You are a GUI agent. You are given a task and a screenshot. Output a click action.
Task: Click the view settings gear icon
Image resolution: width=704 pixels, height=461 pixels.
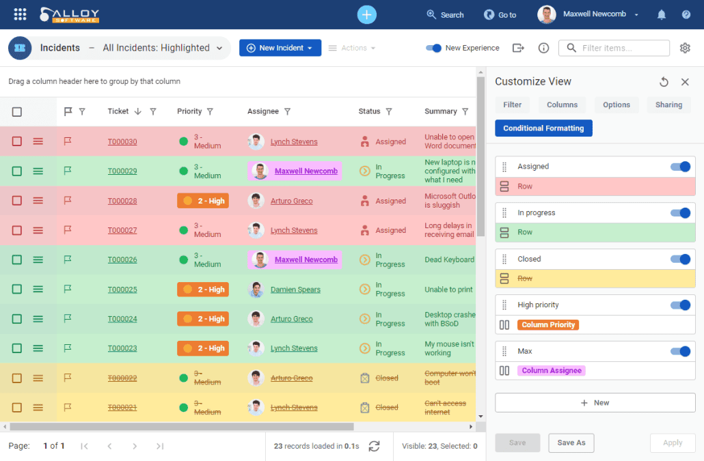(x=685, y=48)
